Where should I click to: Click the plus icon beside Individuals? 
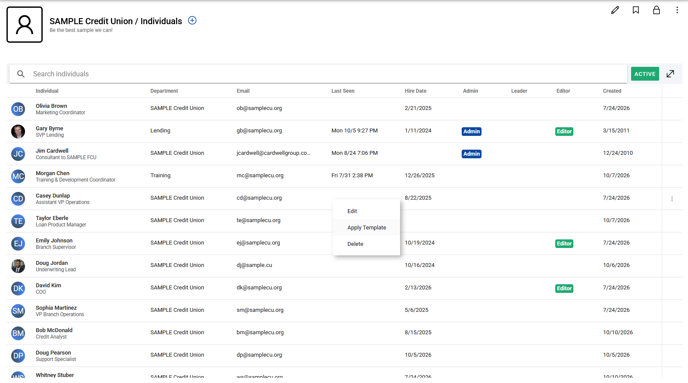(x=192, y=20)
